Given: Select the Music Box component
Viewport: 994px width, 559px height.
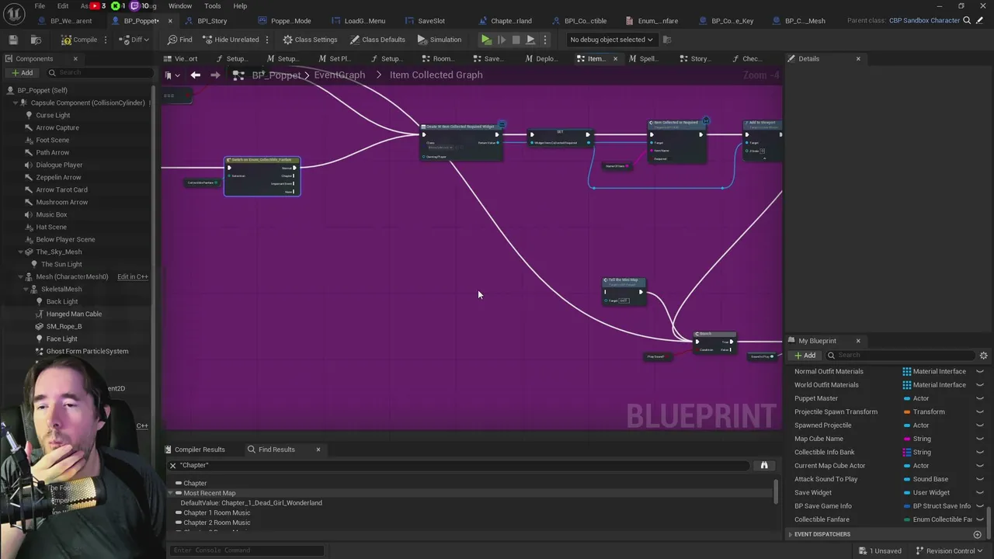Looking at the screenshot, I should [51, 214].
